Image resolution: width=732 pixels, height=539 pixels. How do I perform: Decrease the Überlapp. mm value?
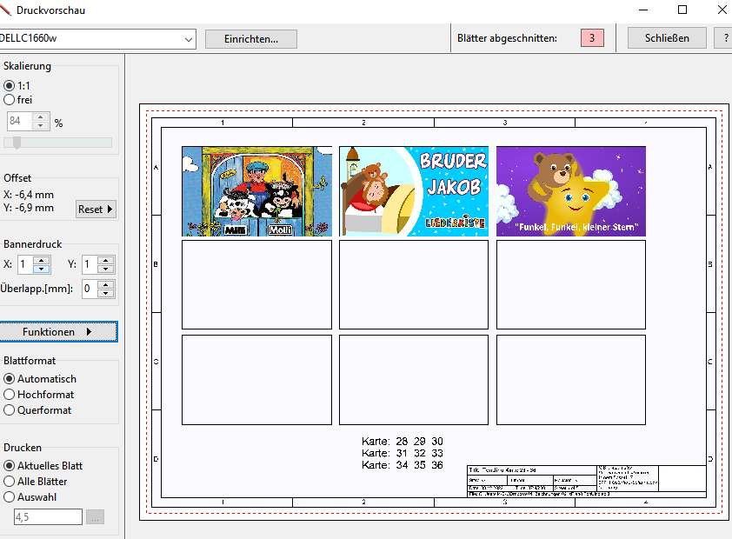106,293
